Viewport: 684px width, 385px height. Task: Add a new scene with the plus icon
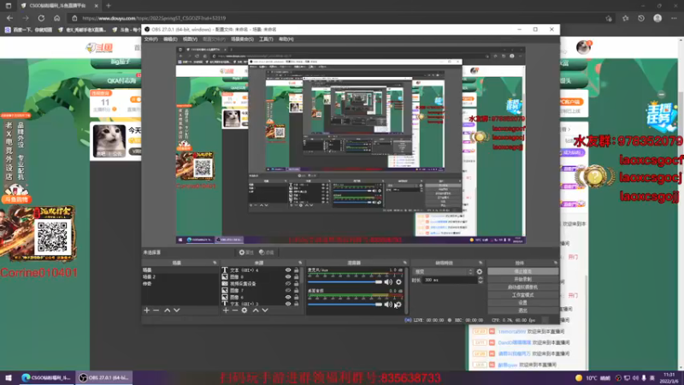point(146,310)
